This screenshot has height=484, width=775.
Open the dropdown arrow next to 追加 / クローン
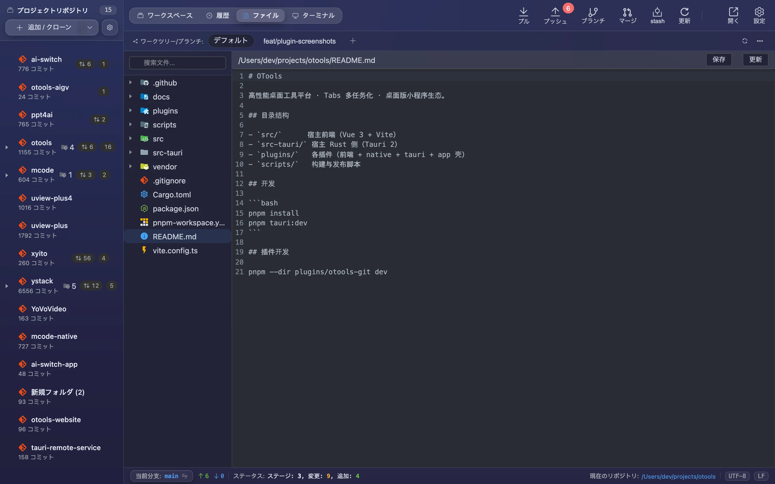[x=90, y=27]
